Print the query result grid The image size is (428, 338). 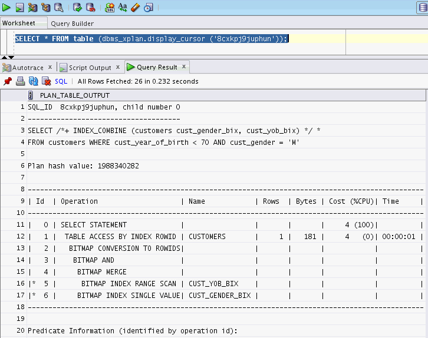click(x=20, y=81)
